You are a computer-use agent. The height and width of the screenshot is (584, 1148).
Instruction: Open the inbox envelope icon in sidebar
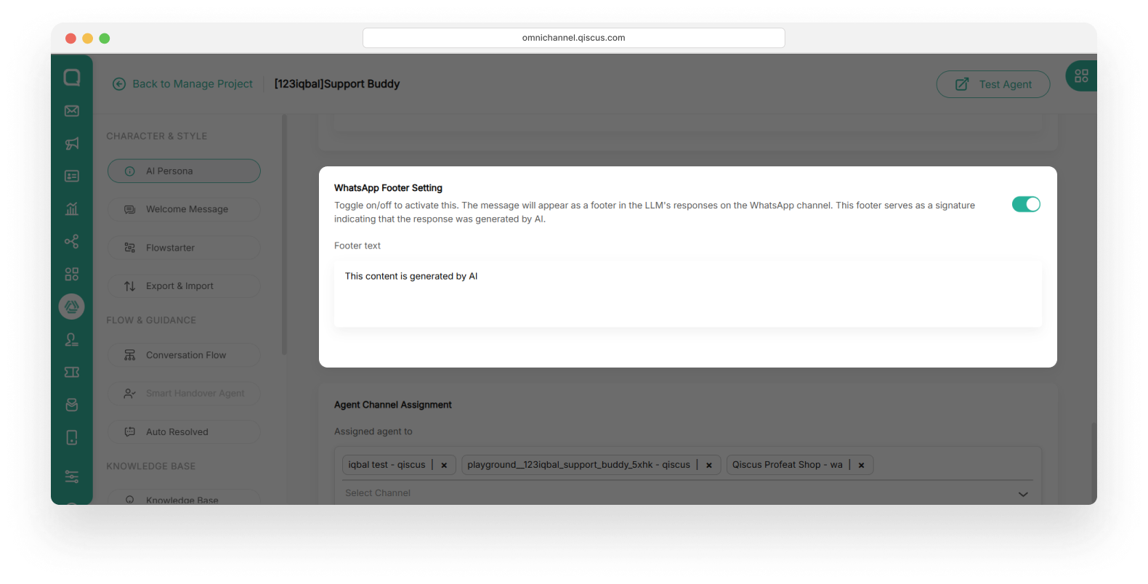pyautogui.click(x=72, y=111)
